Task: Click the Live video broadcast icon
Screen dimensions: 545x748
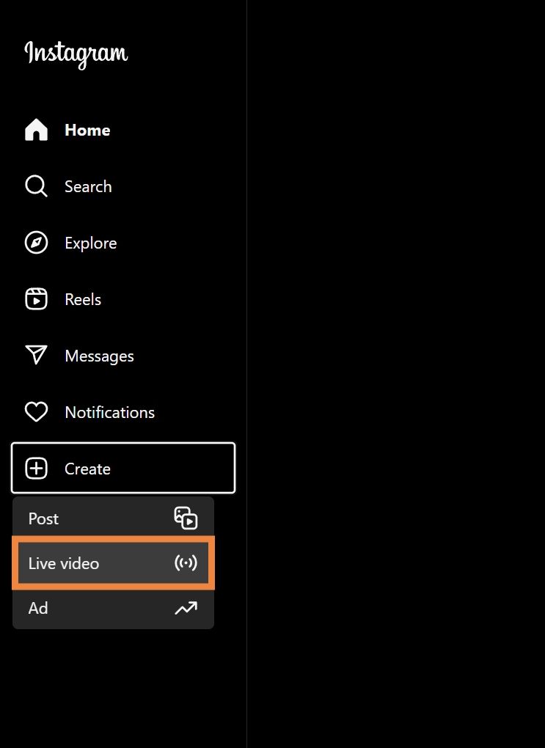Action: [x=186, y=563]
